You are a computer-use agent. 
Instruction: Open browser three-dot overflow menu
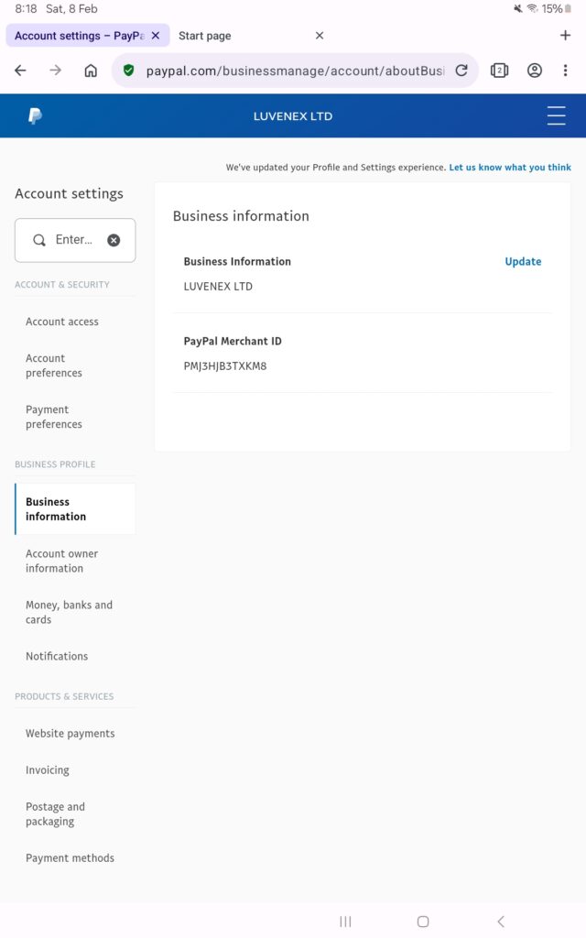(567, 71)
